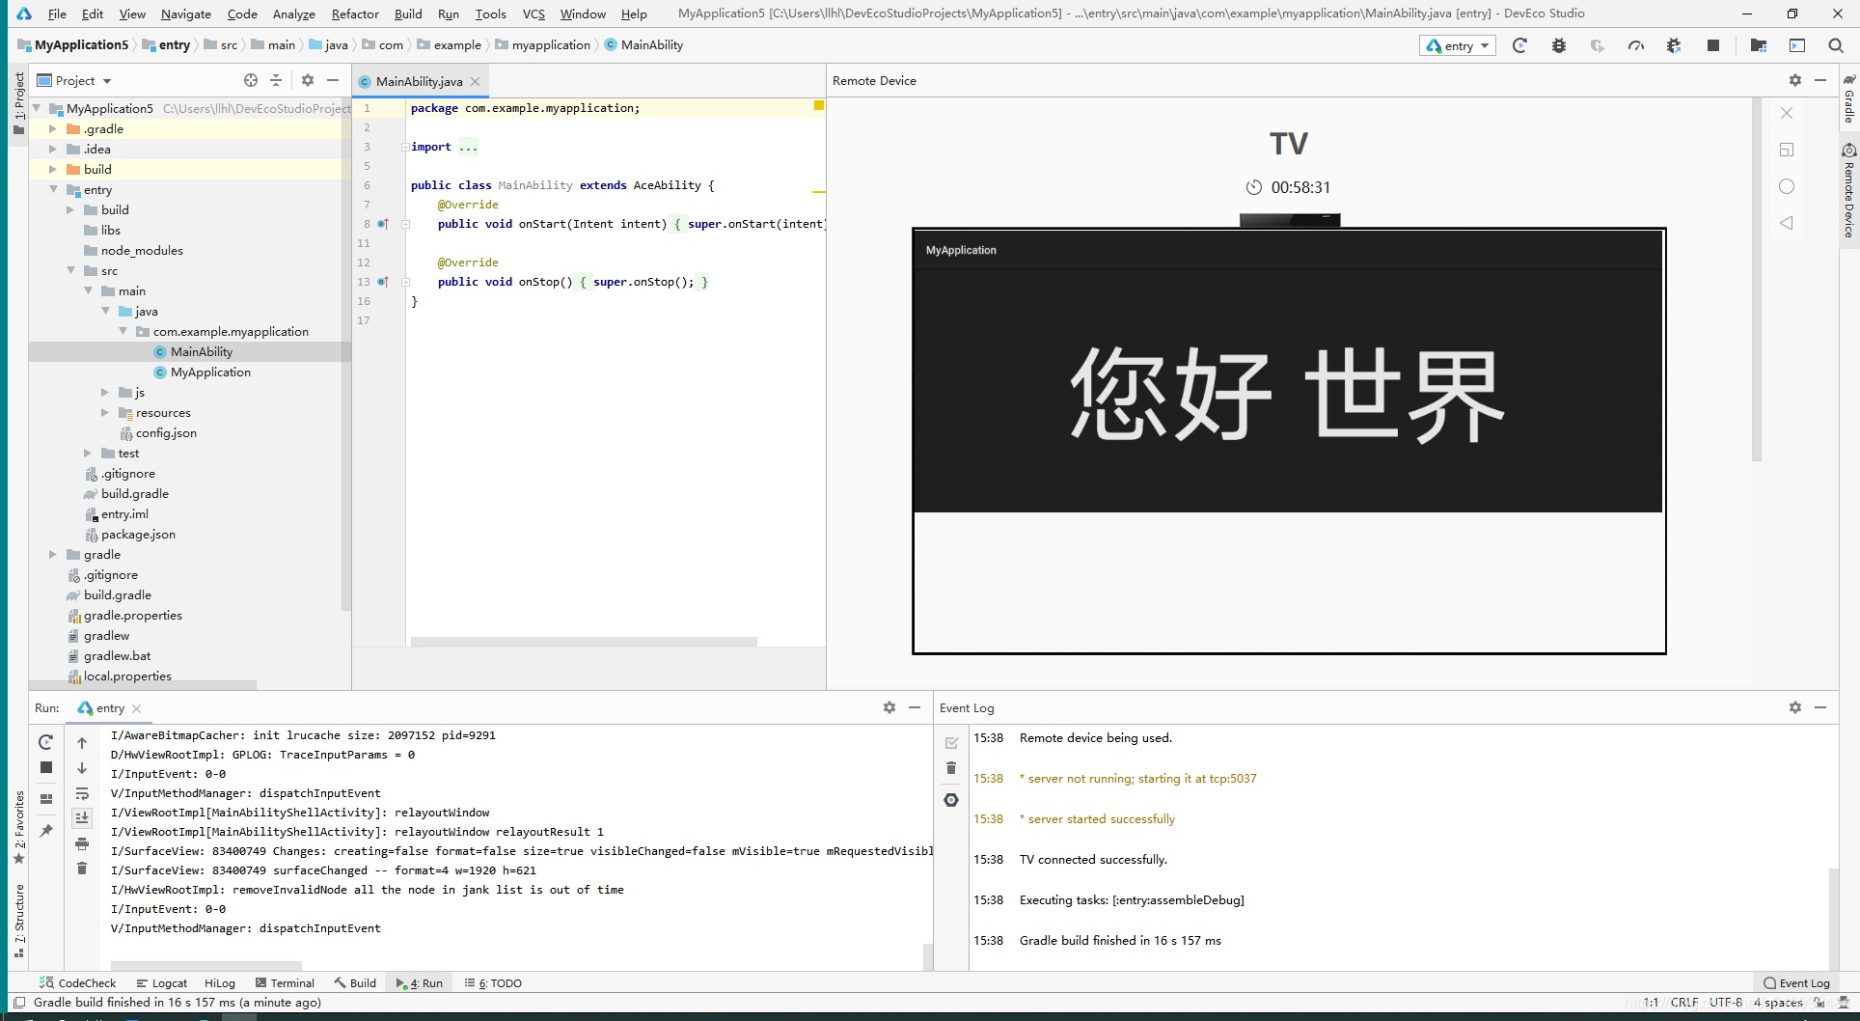The height and width of the screenshot is (1021, 1860).
Task: Open the Search Everywhere magnifier icon
Action: 1835,45
